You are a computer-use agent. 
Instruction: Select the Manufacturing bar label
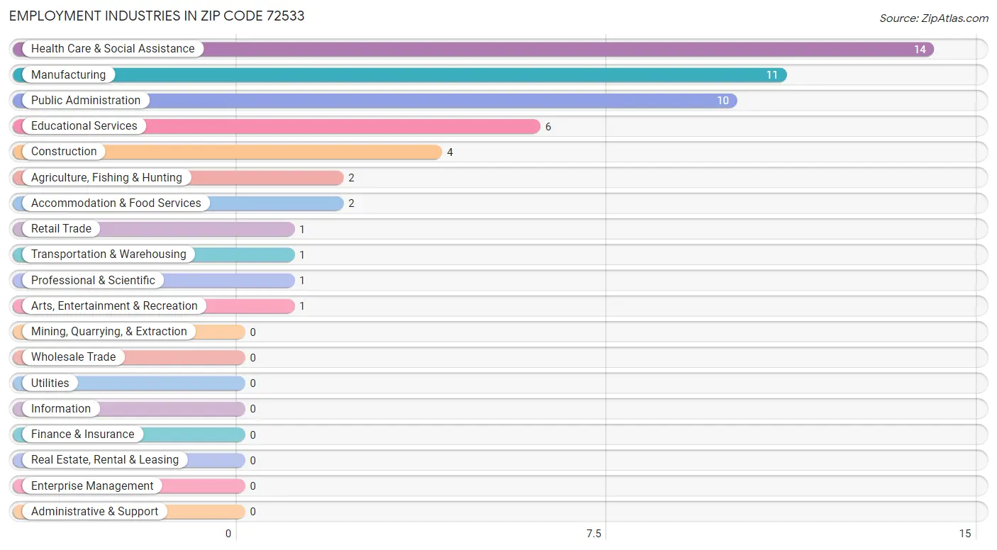coord(68,74)
